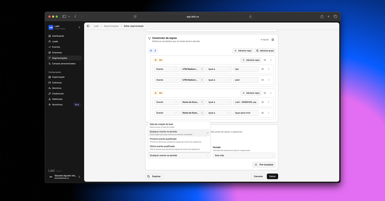Open the Este mês period dropdown
Screen dimensions: 385x201
(244, 155)
